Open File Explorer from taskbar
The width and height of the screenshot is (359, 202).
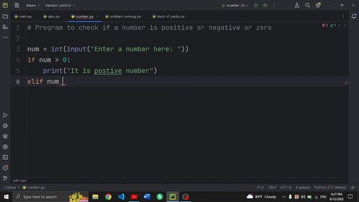95,197
